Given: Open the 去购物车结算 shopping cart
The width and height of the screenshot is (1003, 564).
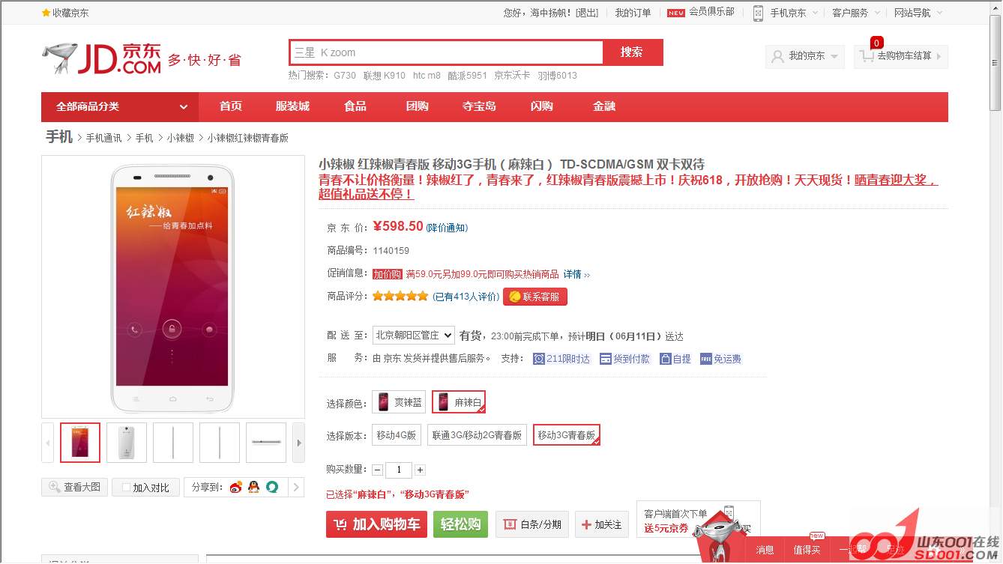Looking at the screenshot, I should (x=900, y=56).
